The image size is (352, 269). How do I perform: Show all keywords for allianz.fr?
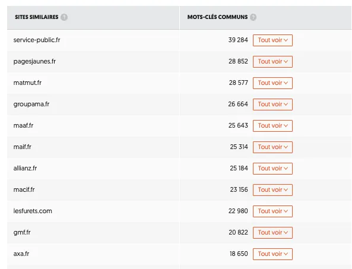[272, 169]
